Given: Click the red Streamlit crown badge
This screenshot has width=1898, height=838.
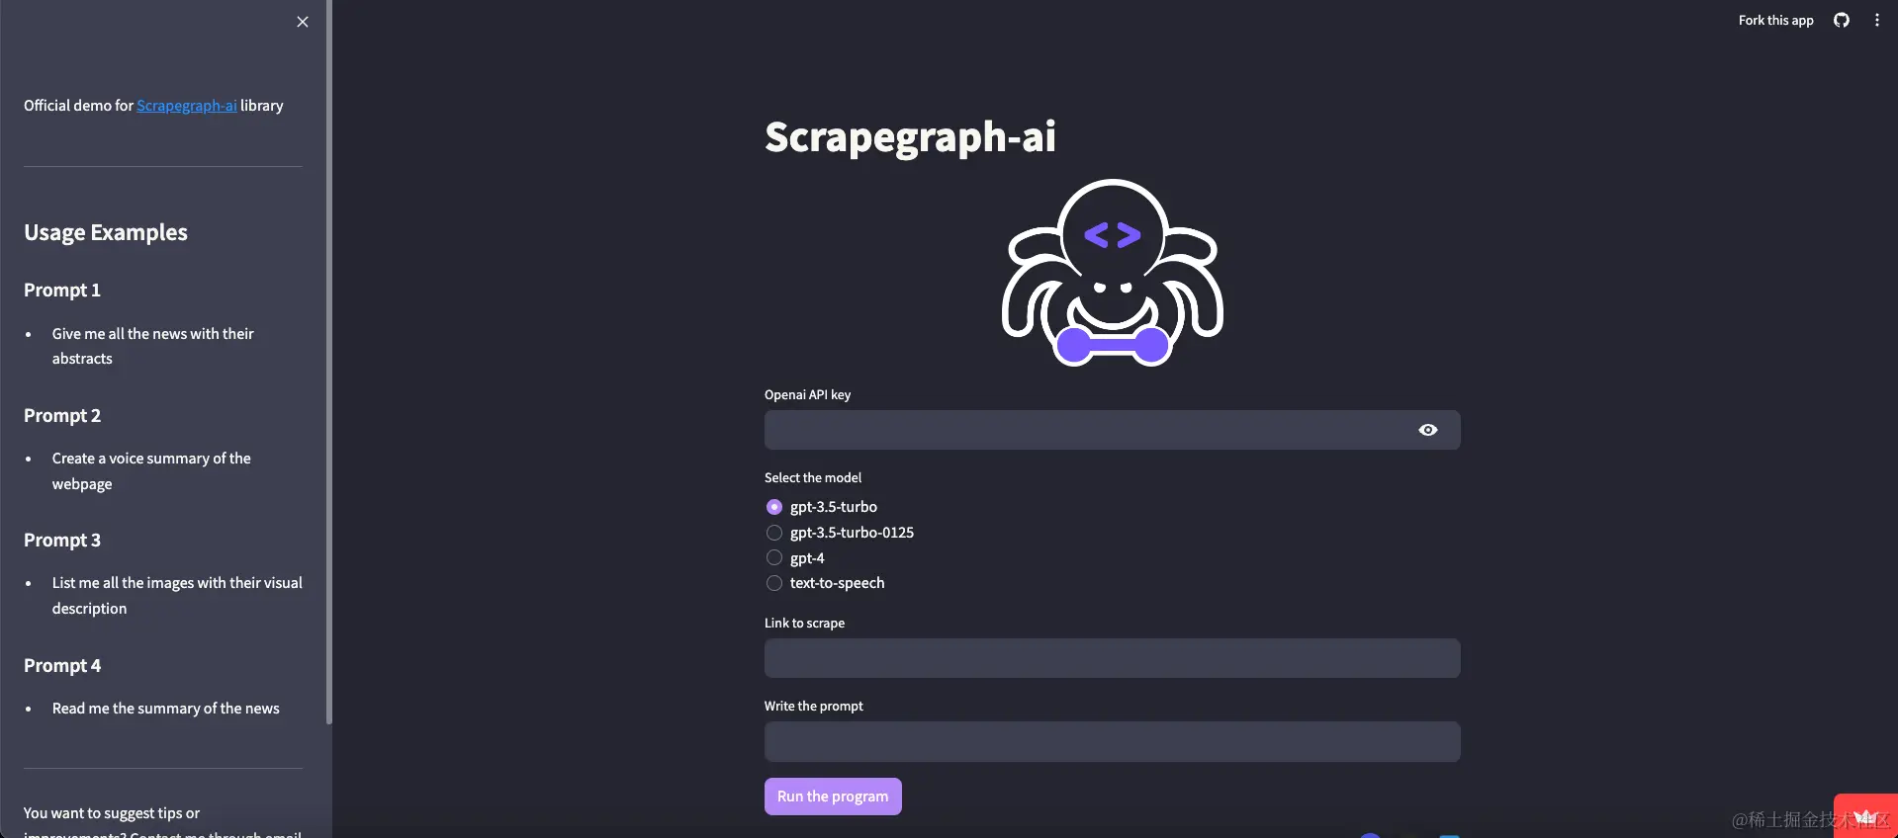Looking at the screenshot, I should click(1865, 816).
